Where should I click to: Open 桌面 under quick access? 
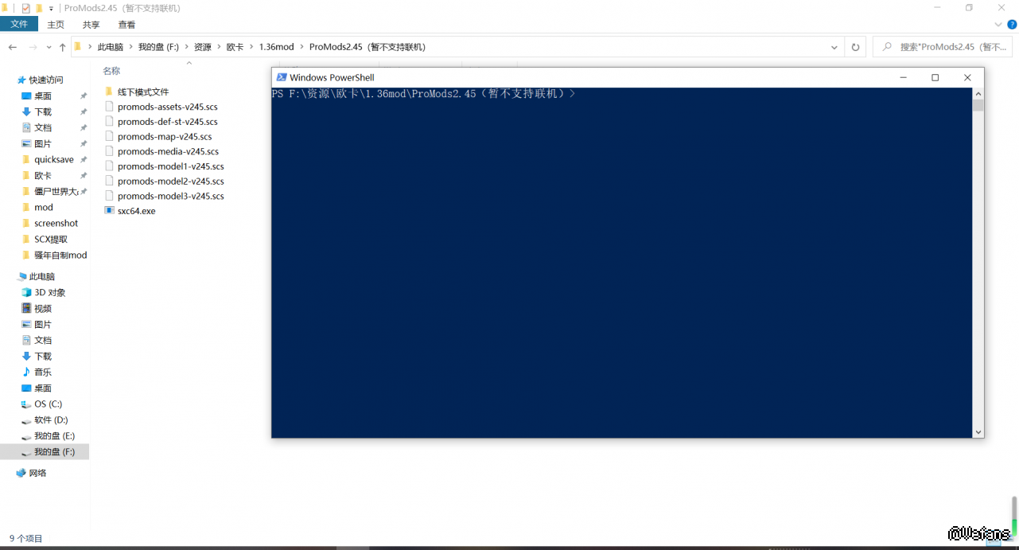point(43,96)
